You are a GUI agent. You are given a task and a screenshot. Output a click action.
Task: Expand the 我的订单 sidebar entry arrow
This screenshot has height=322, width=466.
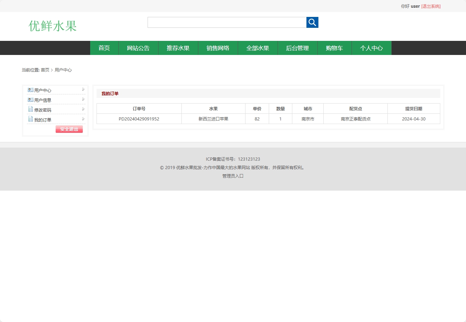(x=83, y=119)
